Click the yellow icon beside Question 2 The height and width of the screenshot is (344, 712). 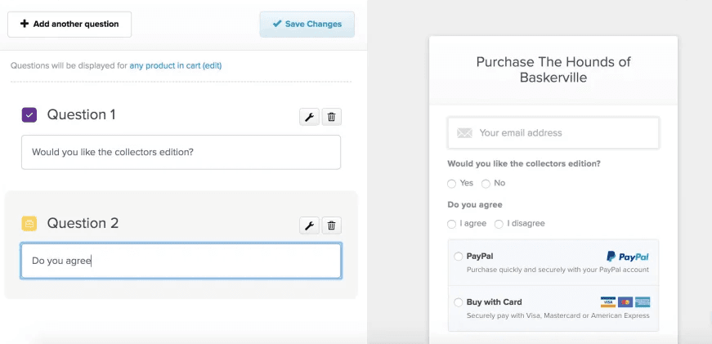(29, 223)
